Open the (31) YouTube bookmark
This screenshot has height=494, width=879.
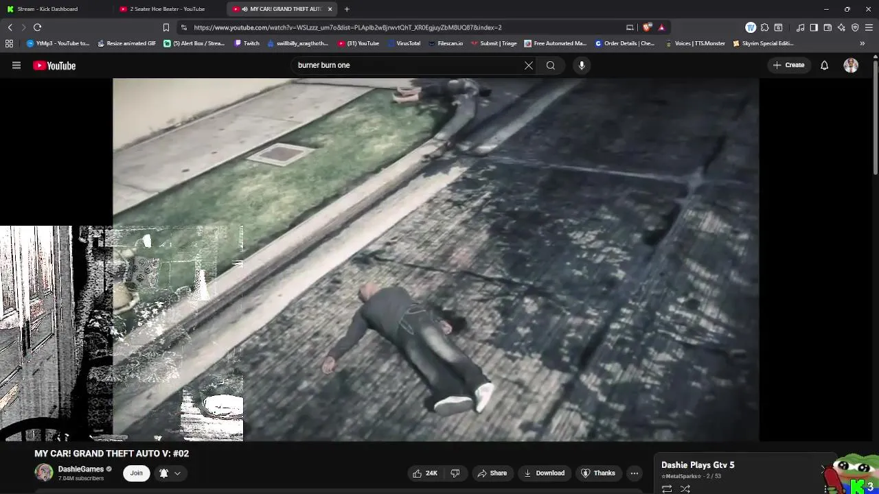358,43
